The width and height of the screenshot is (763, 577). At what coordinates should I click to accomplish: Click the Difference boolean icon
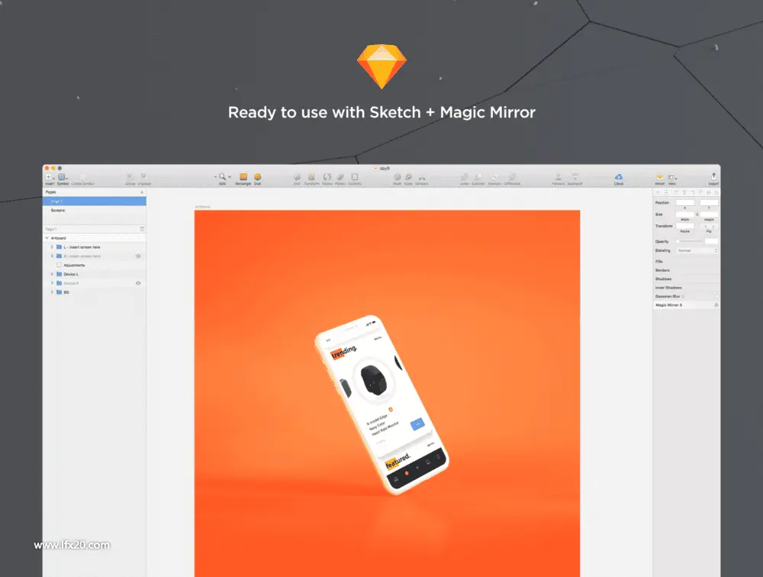pos(512,177)
